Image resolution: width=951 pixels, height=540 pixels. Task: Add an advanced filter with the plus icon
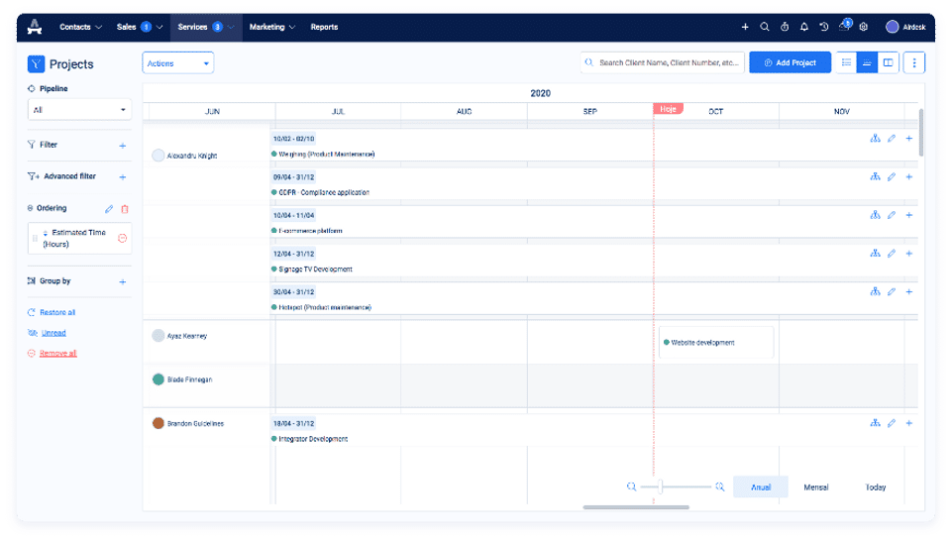(123, 177)
